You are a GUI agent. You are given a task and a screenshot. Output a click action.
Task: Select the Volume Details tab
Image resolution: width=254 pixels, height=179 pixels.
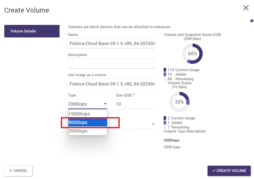[32, 31]
